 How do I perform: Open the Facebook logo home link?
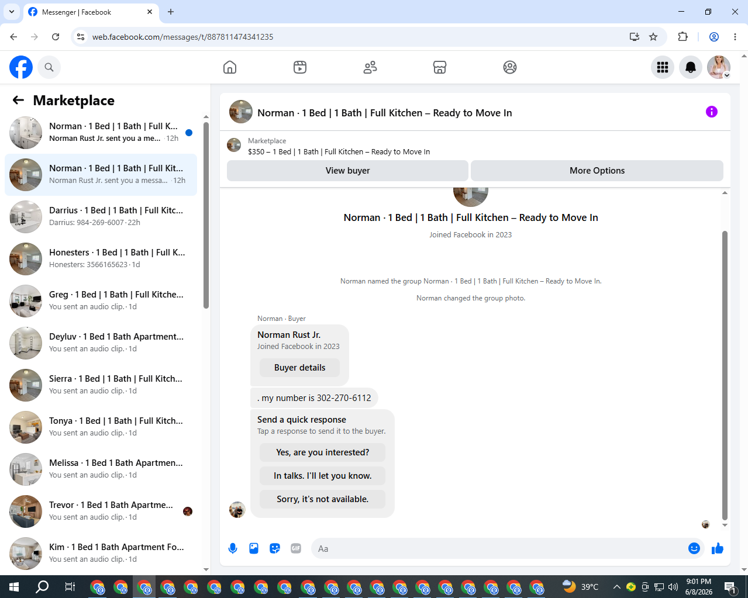[x=21, y=67]
